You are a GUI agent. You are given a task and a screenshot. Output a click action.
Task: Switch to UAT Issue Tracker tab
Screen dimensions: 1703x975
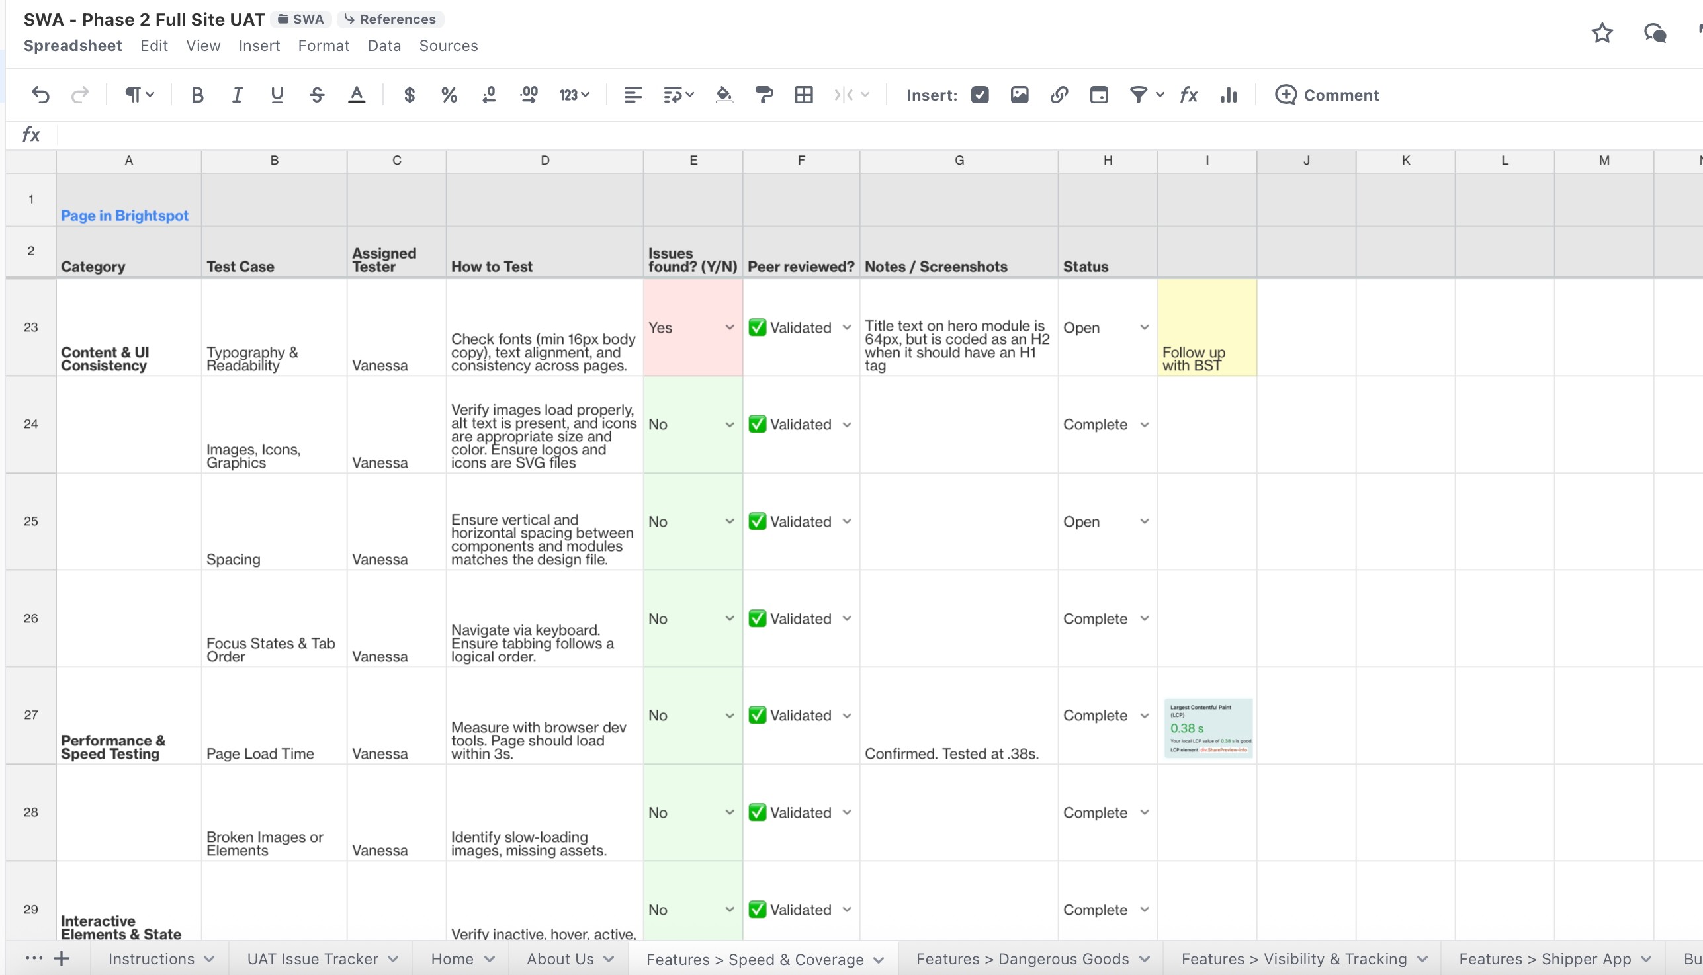(x=312, y=959)
